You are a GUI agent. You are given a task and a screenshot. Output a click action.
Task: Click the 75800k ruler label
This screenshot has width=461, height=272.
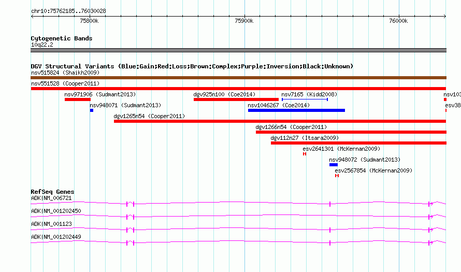click(x=89, y=21)
